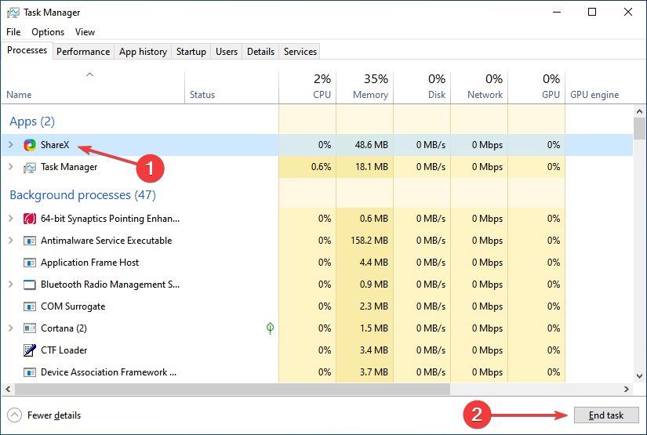This screenshot has width=647, height=435.
Task: Select the COM Surrogate row name
Action: [73, 306]
